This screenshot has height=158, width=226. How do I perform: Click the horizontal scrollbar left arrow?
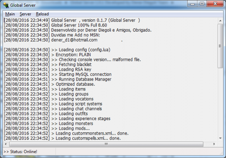(6, 144)
